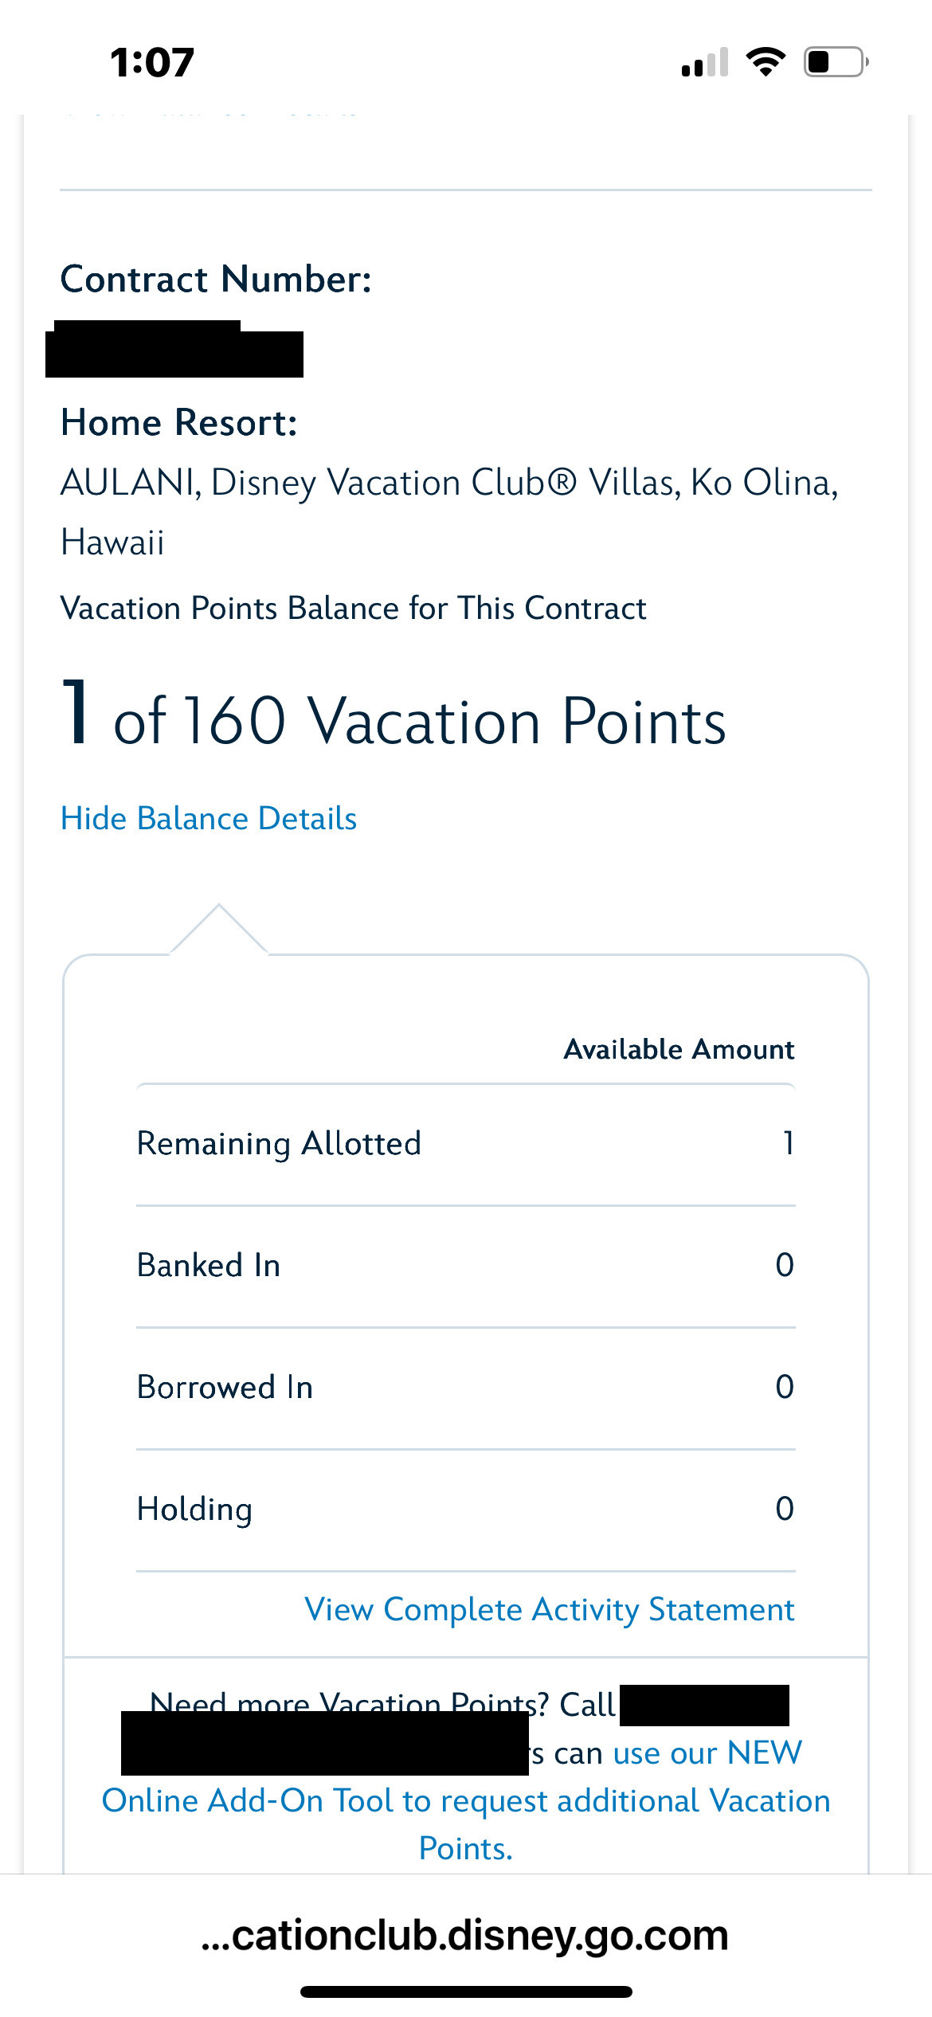
Task: Click the pointer triangle above balance details box
Action: 219,930
